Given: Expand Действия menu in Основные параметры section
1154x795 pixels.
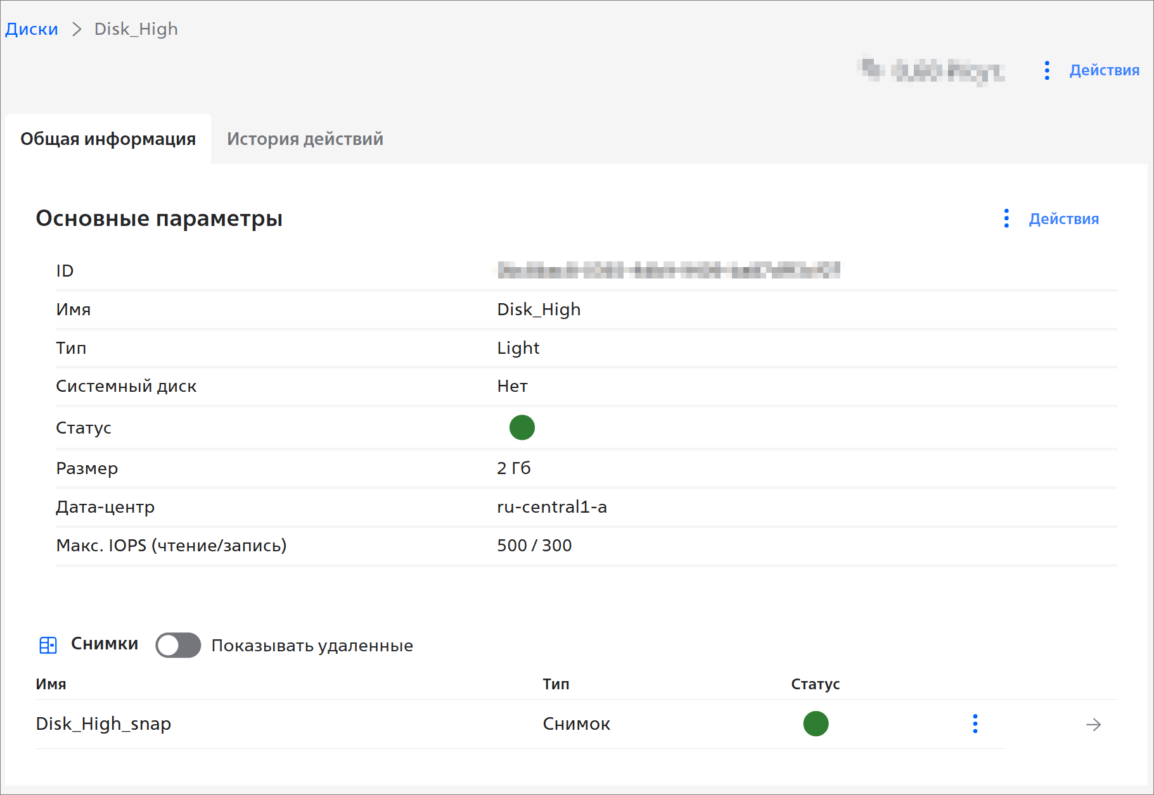Looking at the screenshot, I should tap(1063, 219).
